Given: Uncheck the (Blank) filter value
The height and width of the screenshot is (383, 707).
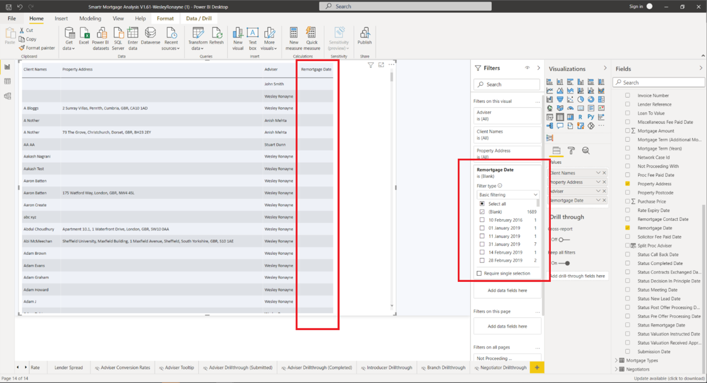Looking at the screenshot, I should pos(482,212).
